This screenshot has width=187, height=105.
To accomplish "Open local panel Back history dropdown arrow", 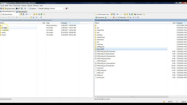I will coord(28,14).
